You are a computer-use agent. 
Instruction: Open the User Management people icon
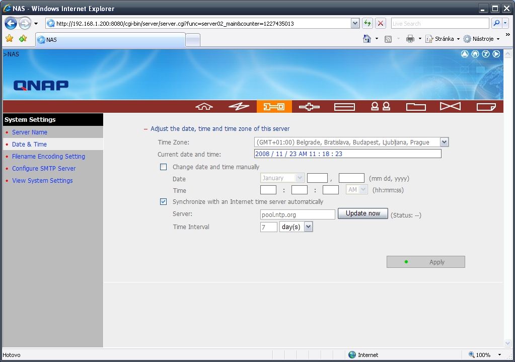coord(381,106)
